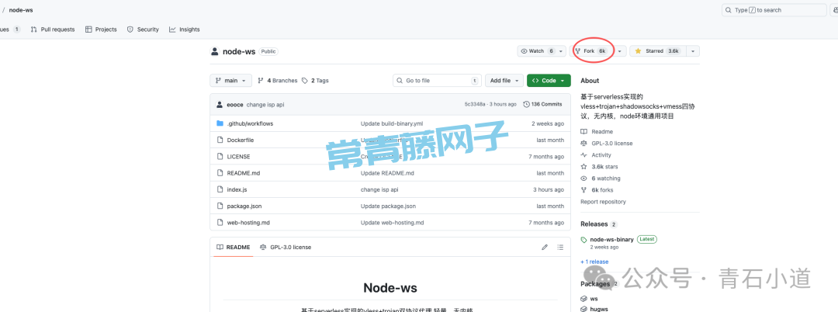This screenshot has height=312, width=838.
Task: Open the node-ws-binary release
Action: 611,239
